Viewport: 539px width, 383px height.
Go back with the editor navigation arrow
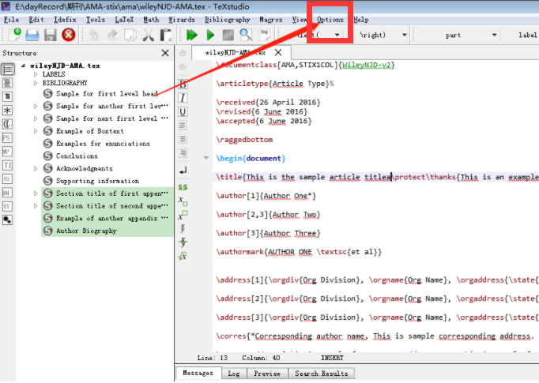point(183,53)
